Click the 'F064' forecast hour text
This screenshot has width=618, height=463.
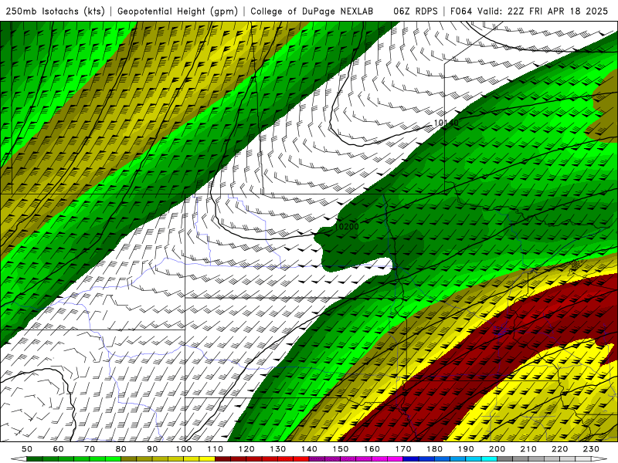[461, 11]
